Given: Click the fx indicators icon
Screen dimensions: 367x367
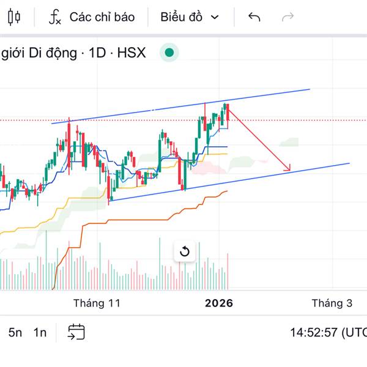Looking at the screenshot, I should (x=55, y=17).
